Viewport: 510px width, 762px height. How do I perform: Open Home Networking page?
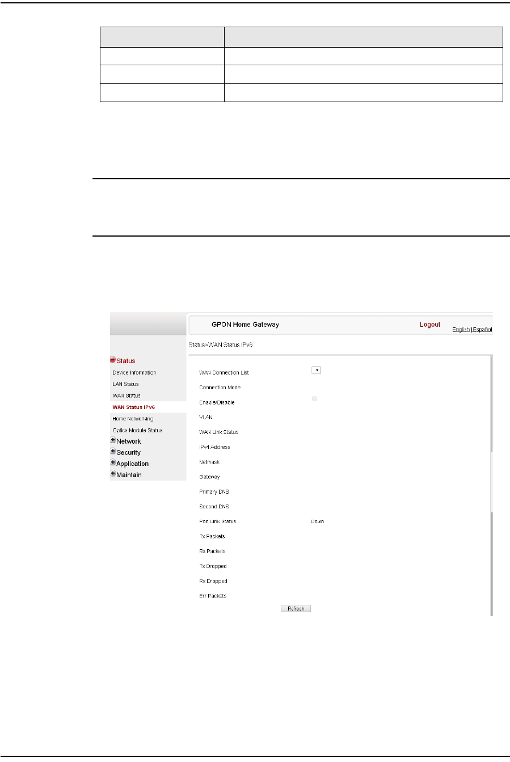point(133,419)
